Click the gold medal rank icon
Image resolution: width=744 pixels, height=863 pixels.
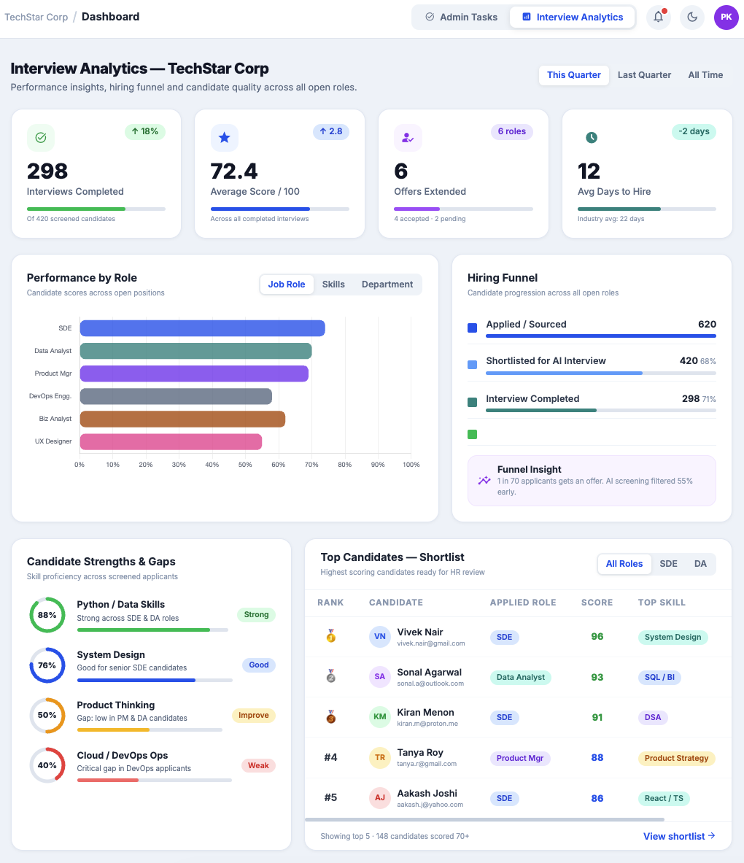tap(330, 636)
